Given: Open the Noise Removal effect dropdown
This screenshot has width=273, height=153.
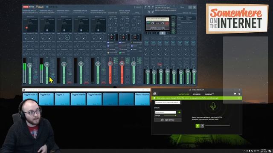Looking at the screenshot, I should pyautogui.click(x=166, y=112).
